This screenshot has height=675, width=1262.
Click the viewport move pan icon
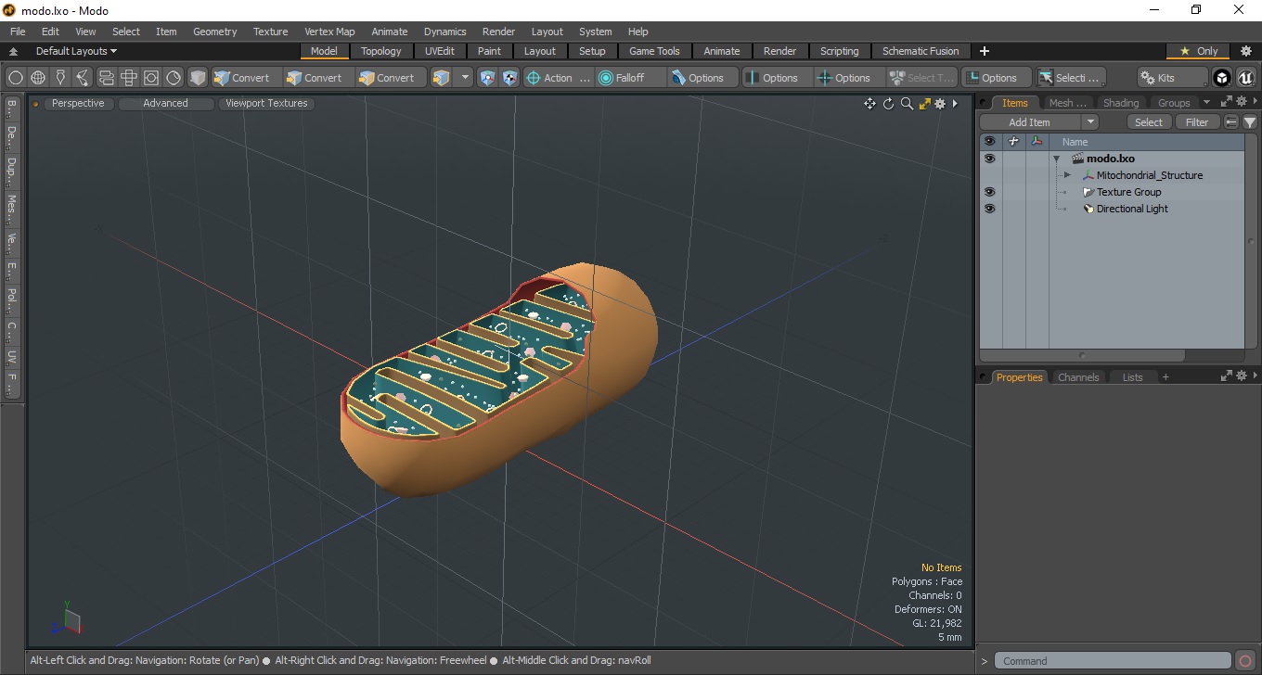tap(869, 104)
